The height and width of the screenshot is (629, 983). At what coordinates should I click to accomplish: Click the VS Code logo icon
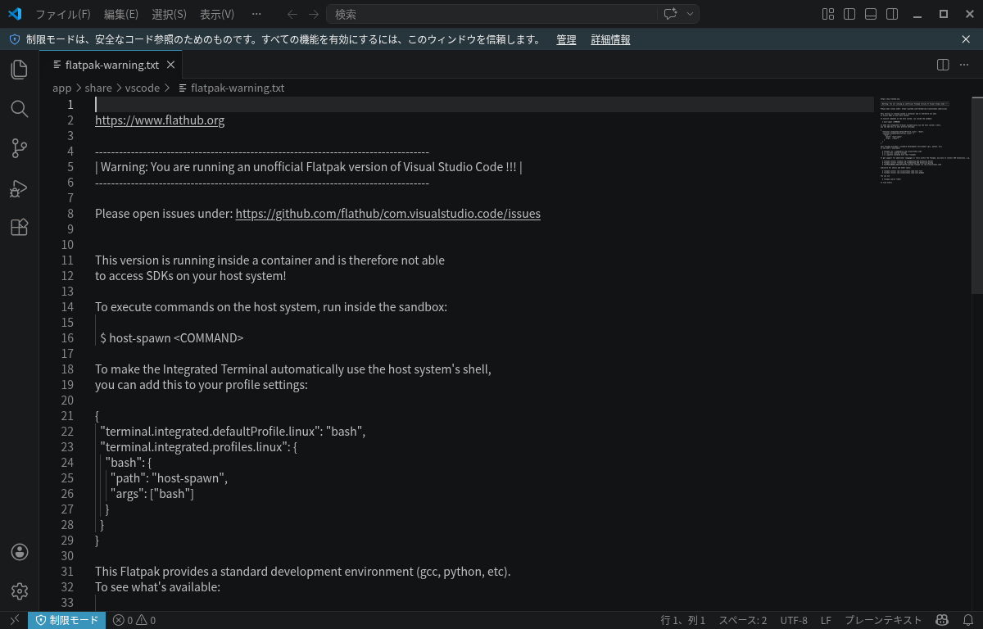coord(15,14)
